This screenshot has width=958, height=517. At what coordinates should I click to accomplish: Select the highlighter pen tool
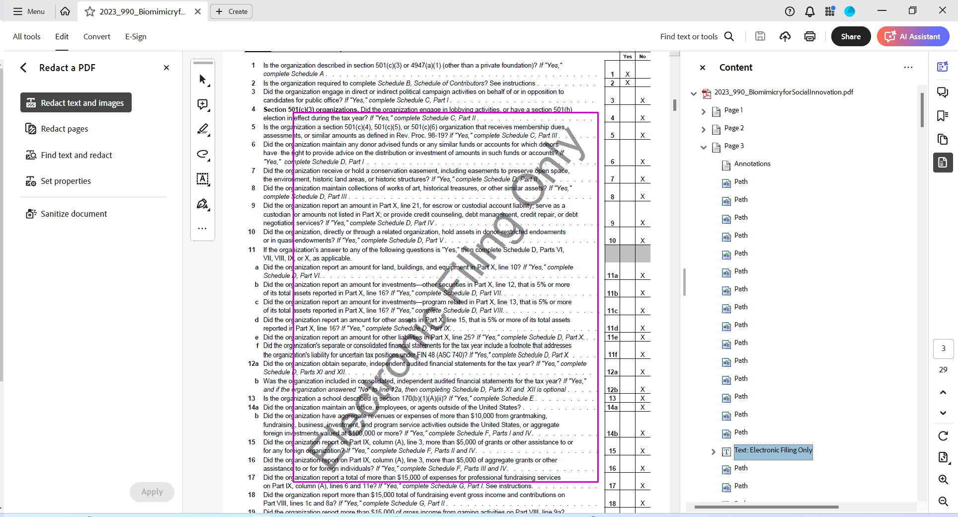pyautogui.click(x=203, y=129)
